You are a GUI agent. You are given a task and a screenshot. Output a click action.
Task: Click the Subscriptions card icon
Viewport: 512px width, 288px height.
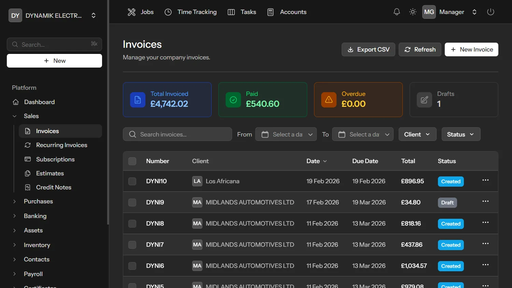(x=28, y=159)
